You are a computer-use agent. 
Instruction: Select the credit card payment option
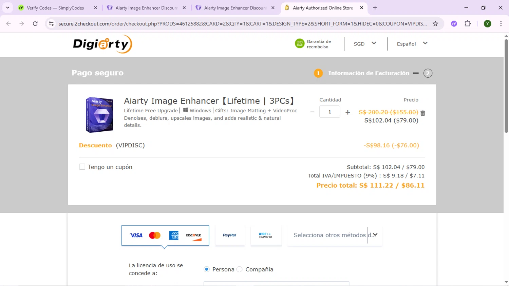pos(165,235)
